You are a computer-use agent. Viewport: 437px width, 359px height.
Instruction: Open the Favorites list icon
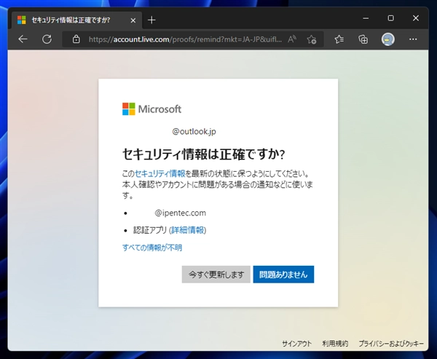[339, 39]
